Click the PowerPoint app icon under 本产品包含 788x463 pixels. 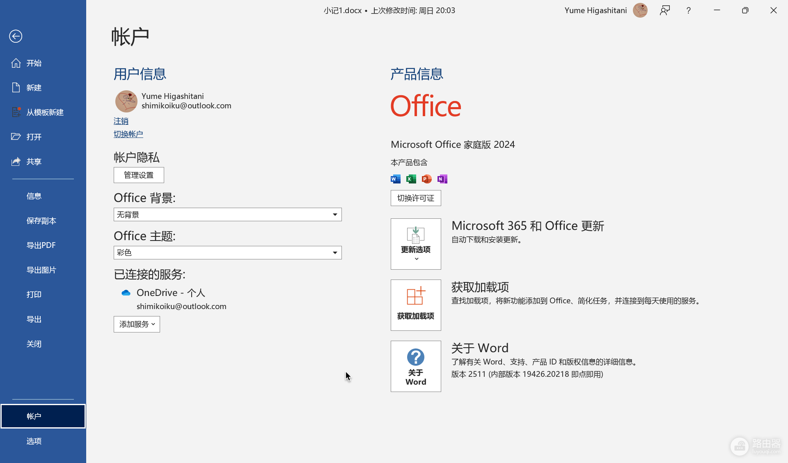[x=427, y=179]
